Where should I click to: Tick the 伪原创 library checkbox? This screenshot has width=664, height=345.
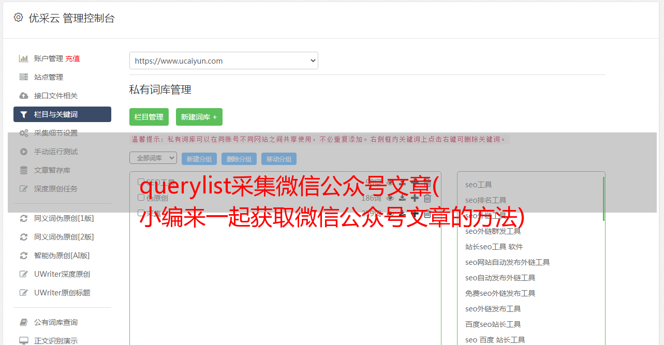[141, 197]
